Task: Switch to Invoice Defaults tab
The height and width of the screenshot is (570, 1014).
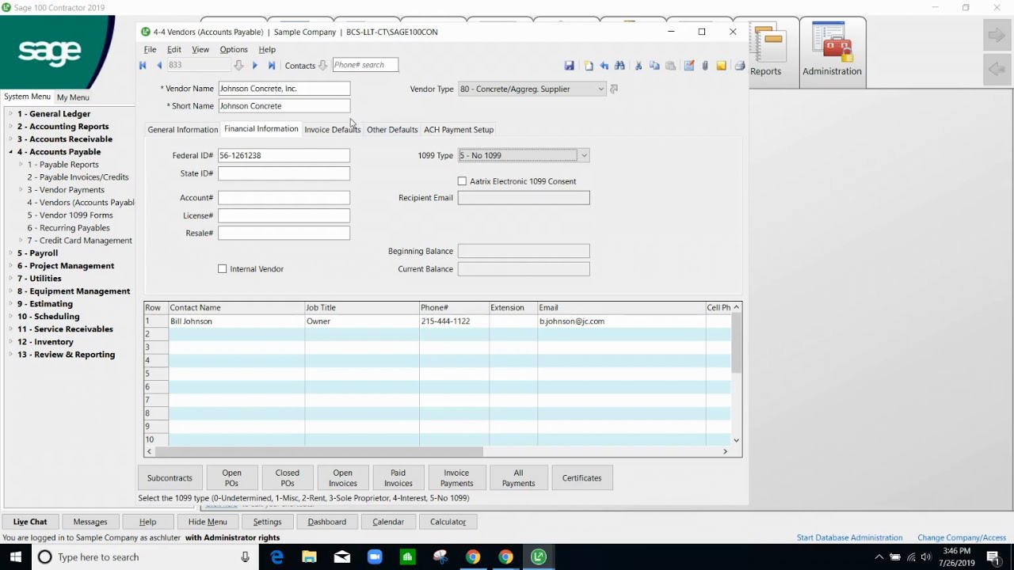Action: tap(332, 130)
